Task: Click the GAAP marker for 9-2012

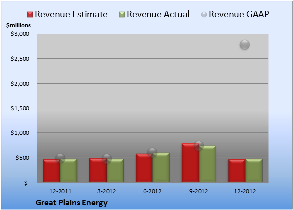Action: [199, 146]
